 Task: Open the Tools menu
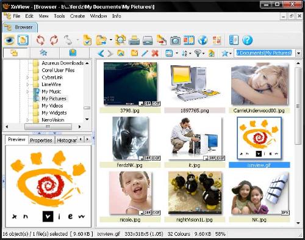click(x=59, y=16)
